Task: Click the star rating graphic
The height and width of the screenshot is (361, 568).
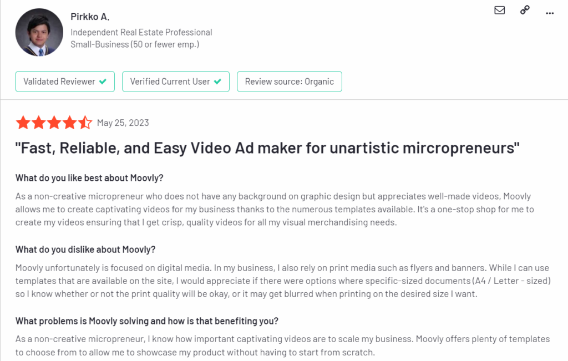Action: point(54,123)
